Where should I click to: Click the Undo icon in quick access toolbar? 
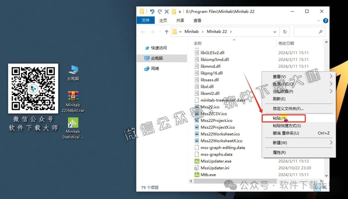(x=152, y=11)
